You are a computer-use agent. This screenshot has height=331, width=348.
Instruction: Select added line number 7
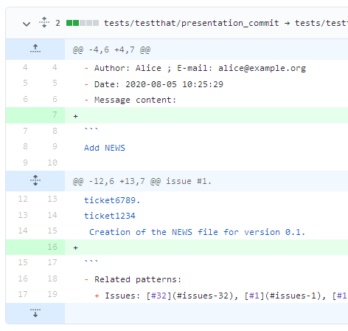[55, 115]
